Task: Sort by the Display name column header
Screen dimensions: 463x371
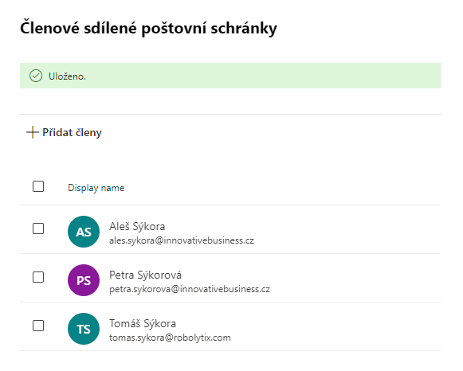Action: coord(96,188)
